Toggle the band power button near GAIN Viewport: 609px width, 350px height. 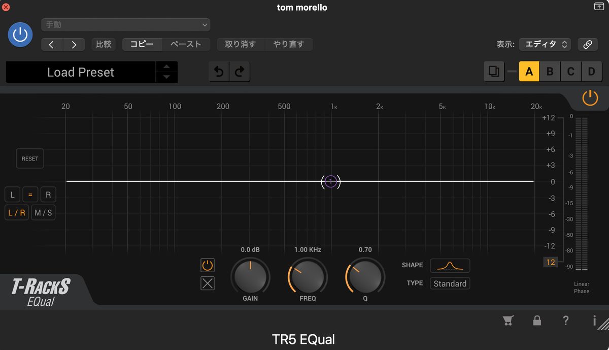(208, 265)
